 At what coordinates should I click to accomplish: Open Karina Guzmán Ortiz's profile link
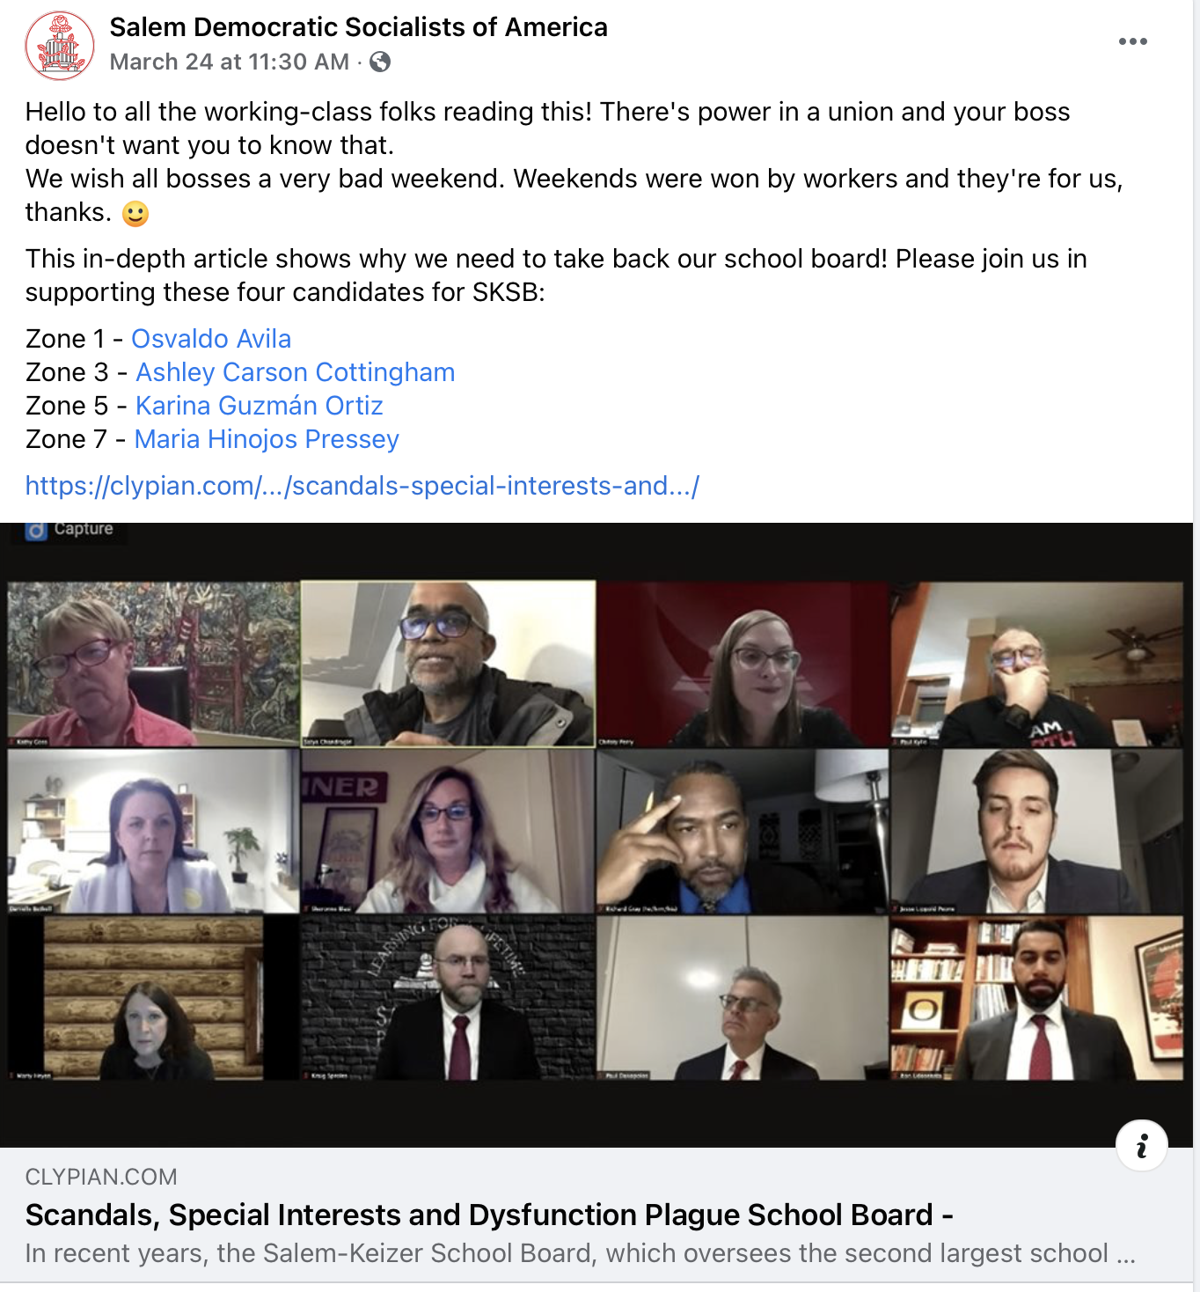pos(259,406)
